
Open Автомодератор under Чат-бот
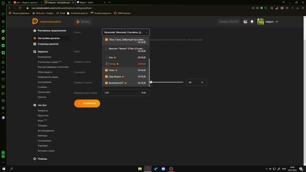click(46, 130)
